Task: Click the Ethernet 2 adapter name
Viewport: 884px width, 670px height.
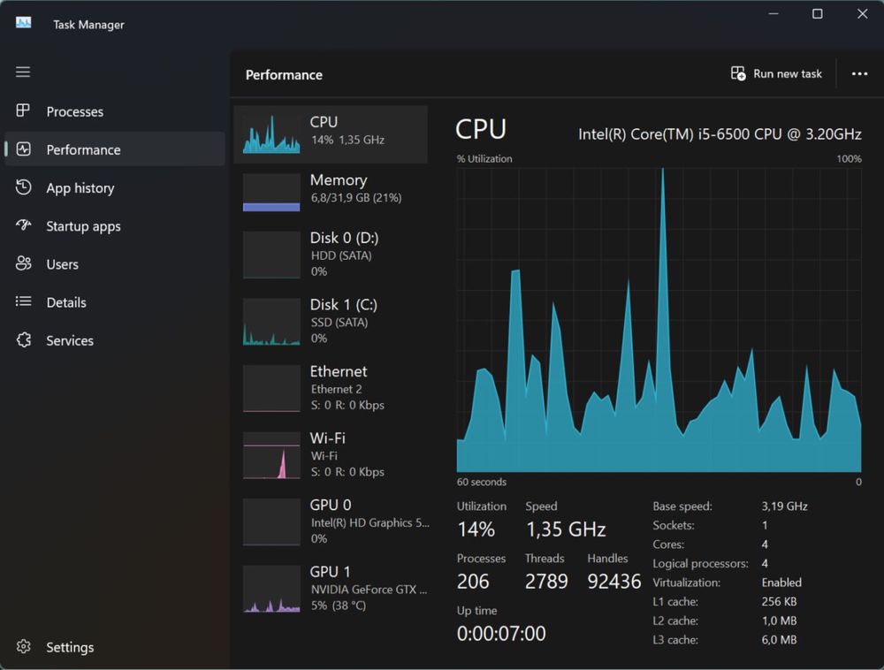Action: tap(337, 390)
